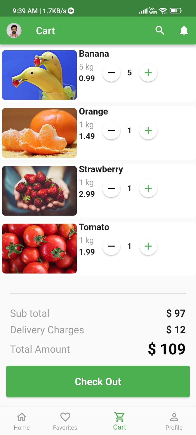
Task: Tap the Check Out button
Action: pos(98,381)
